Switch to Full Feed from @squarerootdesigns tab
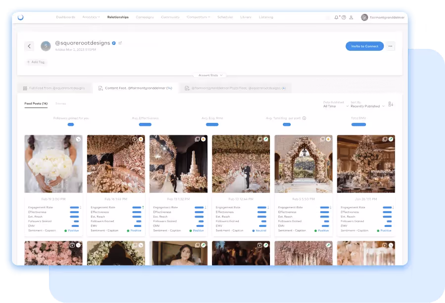The width and height of the screenshot is (445, 303). point(54,88)
